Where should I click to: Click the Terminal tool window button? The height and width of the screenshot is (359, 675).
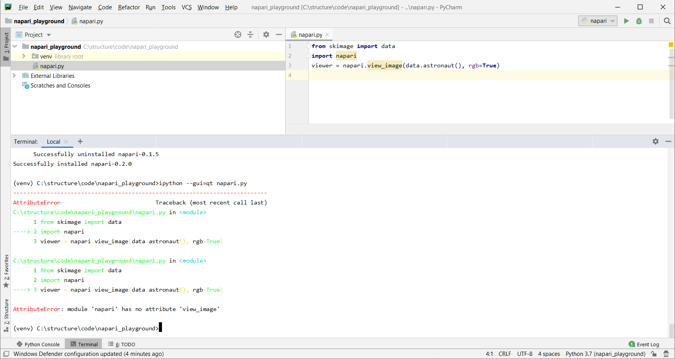(84, 344)
